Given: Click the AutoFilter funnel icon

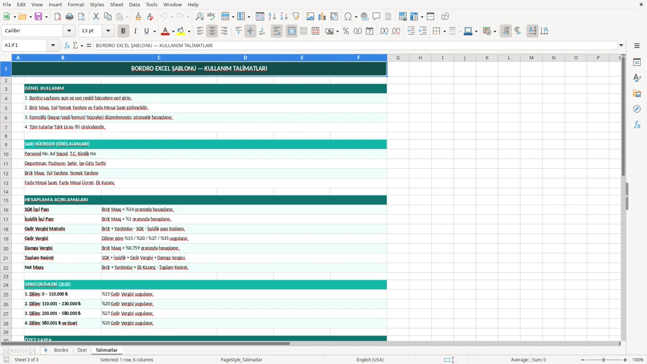Looking at the screenshot, I should click(x=296, y=16).
